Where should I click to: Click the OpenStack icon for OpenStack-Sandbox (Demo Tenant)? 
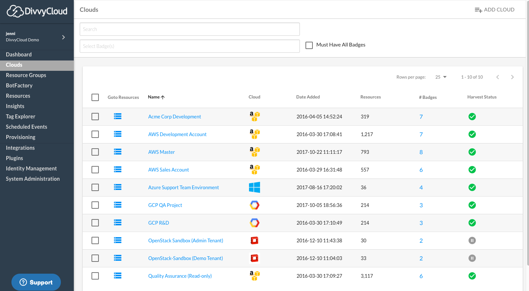coord(254,258)
